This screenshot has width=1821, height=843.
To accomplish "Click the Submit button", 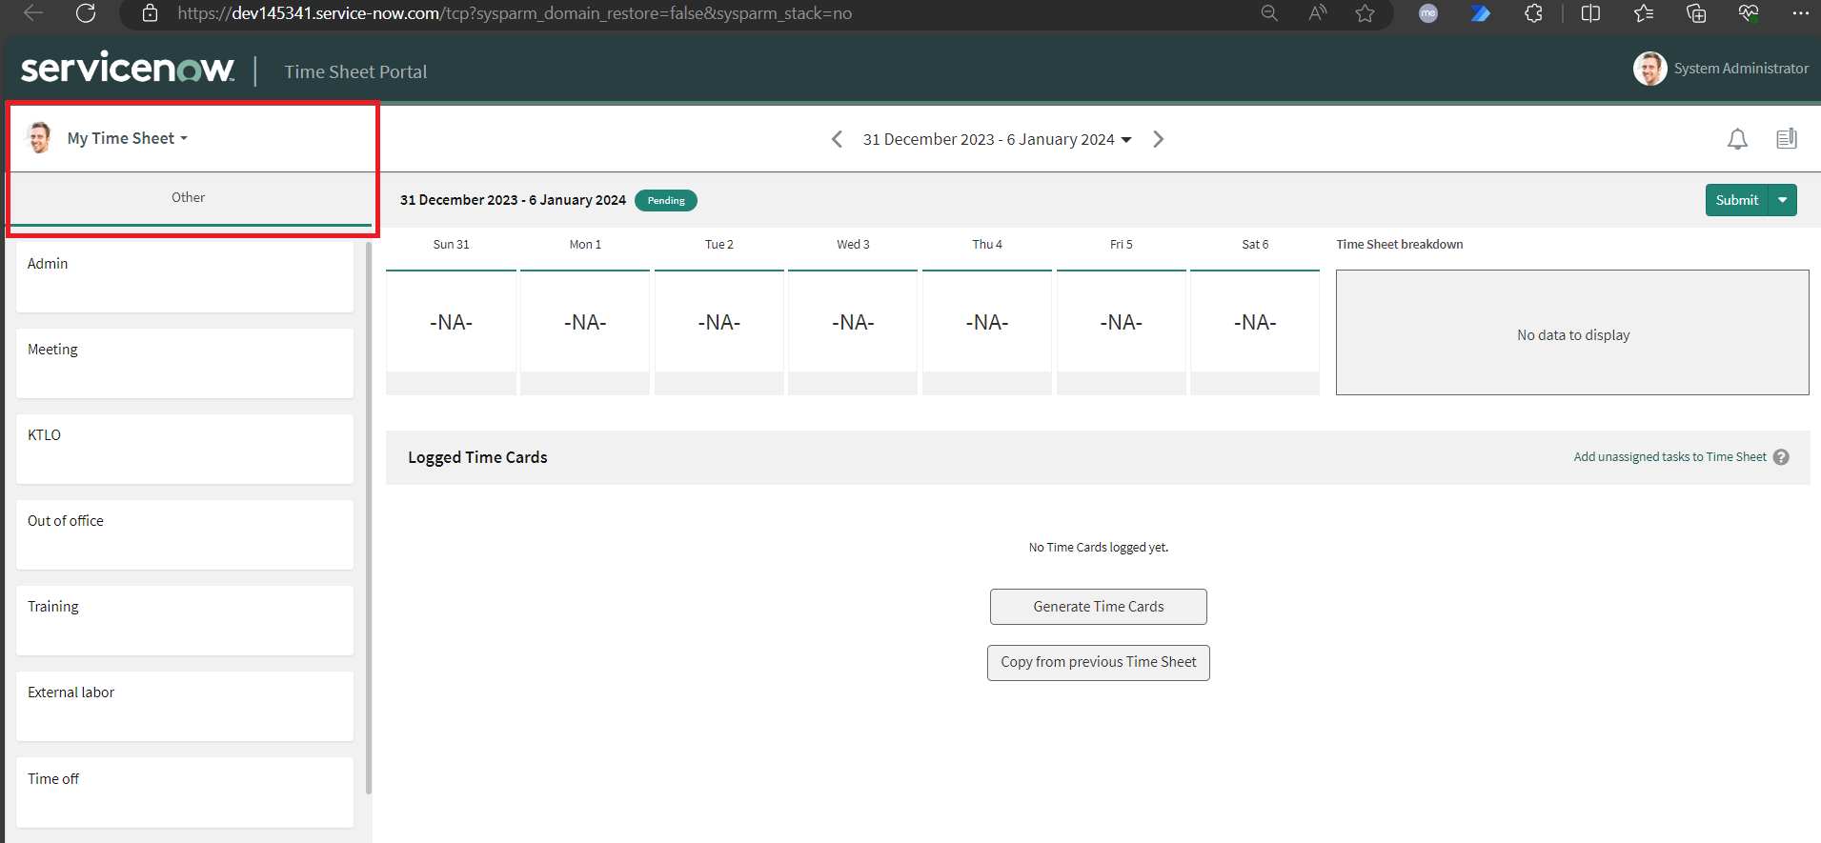I will point(1736,200).
